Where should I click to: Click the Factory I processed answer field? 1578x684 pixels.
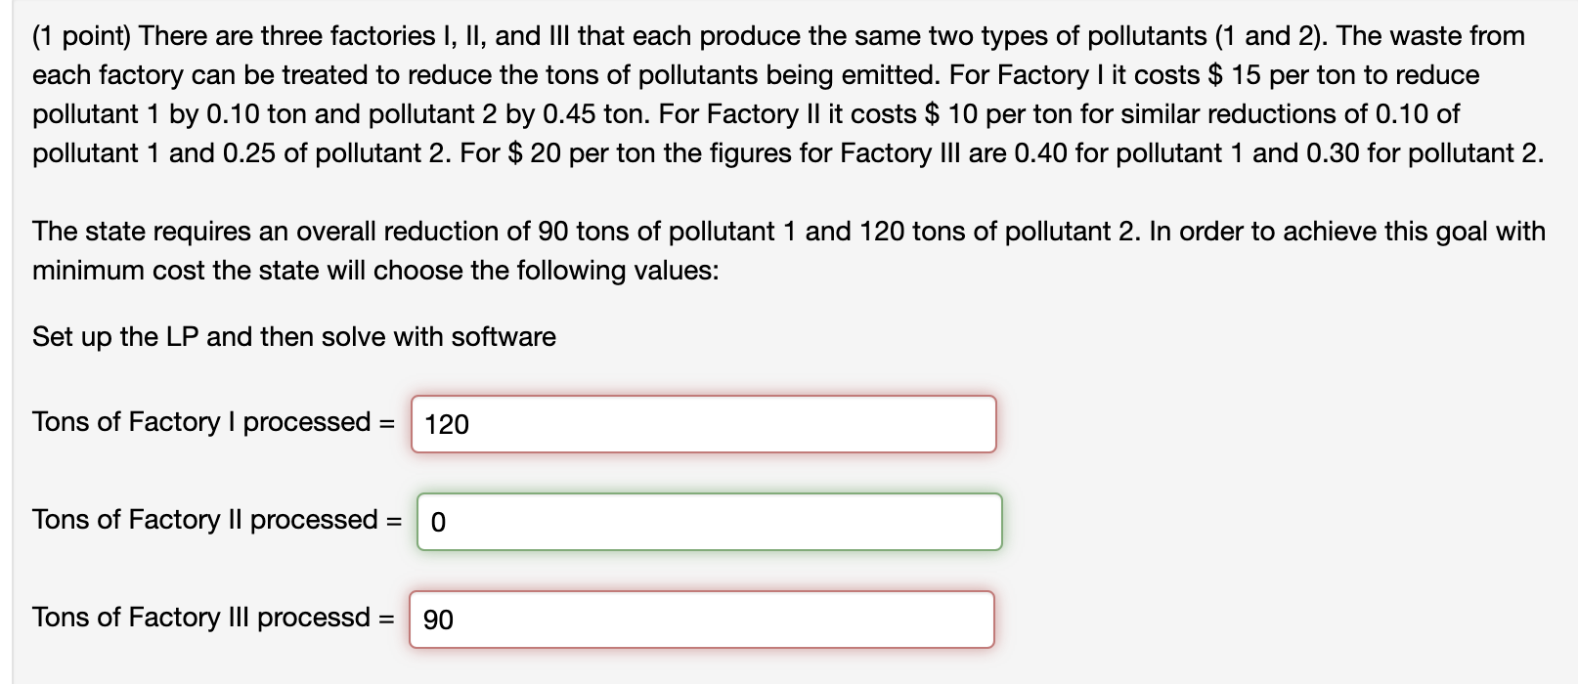tap(704, 424)
